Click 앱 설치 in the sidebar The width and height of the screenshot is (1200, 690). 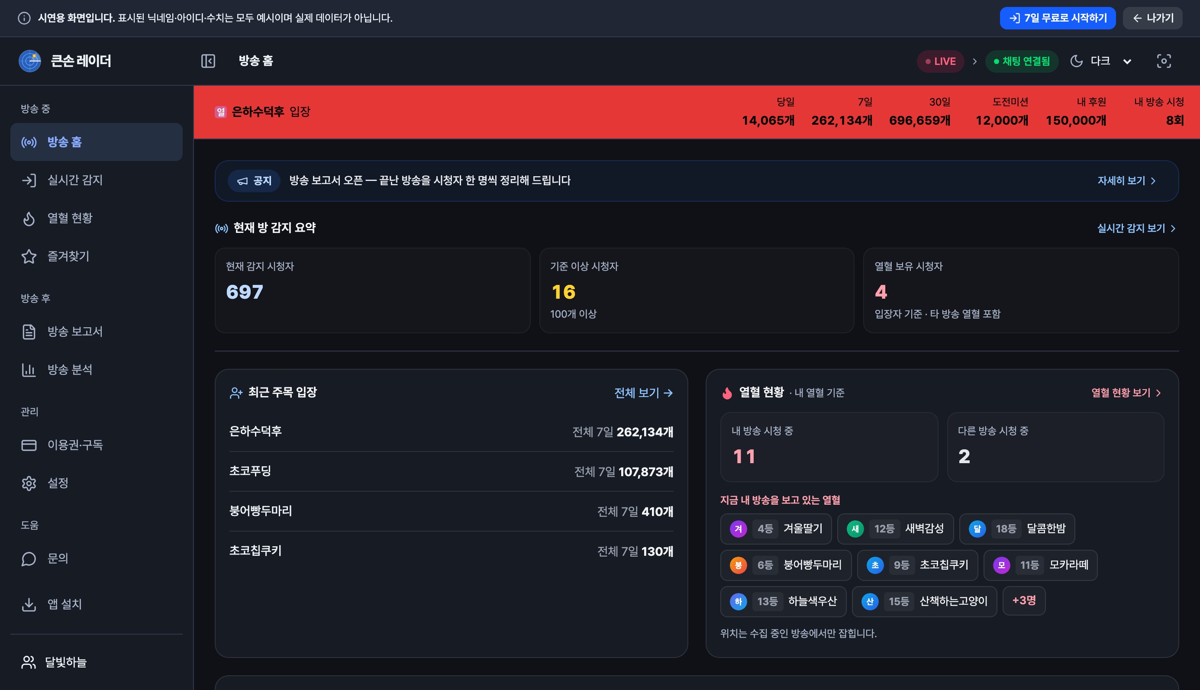[96, 604]
